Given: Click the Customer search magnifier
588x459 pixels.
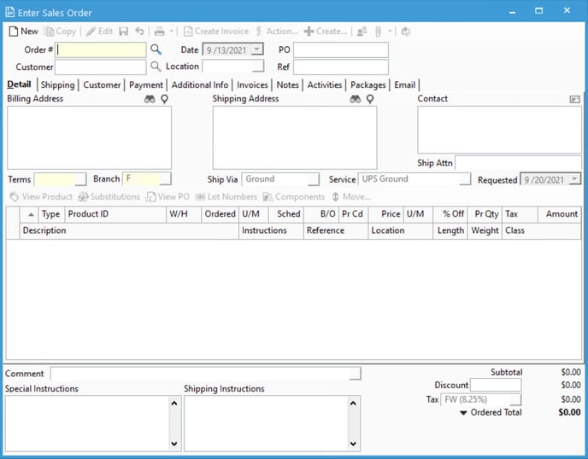Looking at the screenshot, I should pyautogui.click(x=156, y=67).
